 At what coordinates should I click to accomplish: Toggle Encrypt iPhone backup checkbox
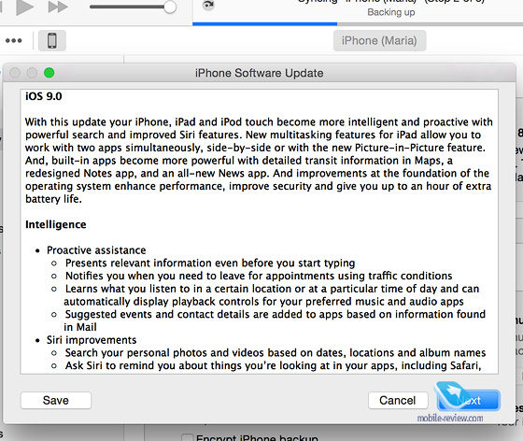pyautogui.click(x=187, y=437)
